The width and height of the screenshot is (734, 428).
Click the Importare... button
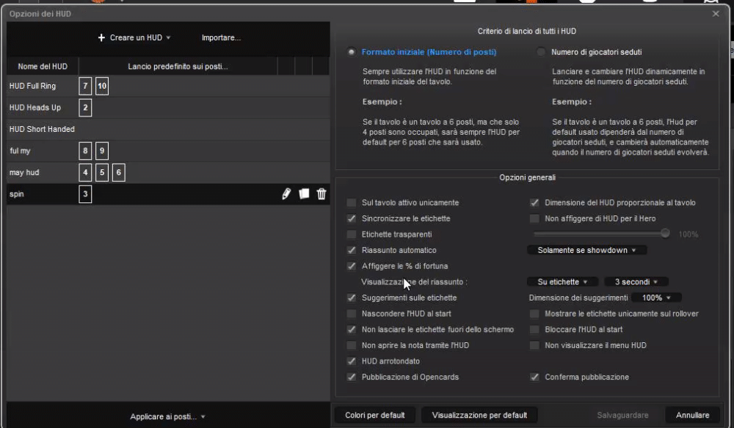[x=221, y=37]
